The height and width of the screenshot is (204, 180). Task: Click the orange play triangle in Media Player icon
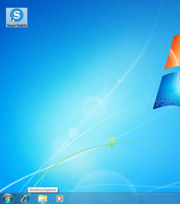[59, 199]
